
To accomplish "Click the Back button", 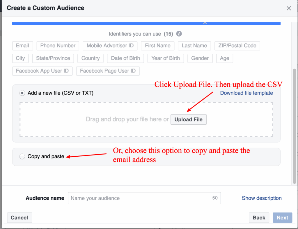I will tap(259, 217).
